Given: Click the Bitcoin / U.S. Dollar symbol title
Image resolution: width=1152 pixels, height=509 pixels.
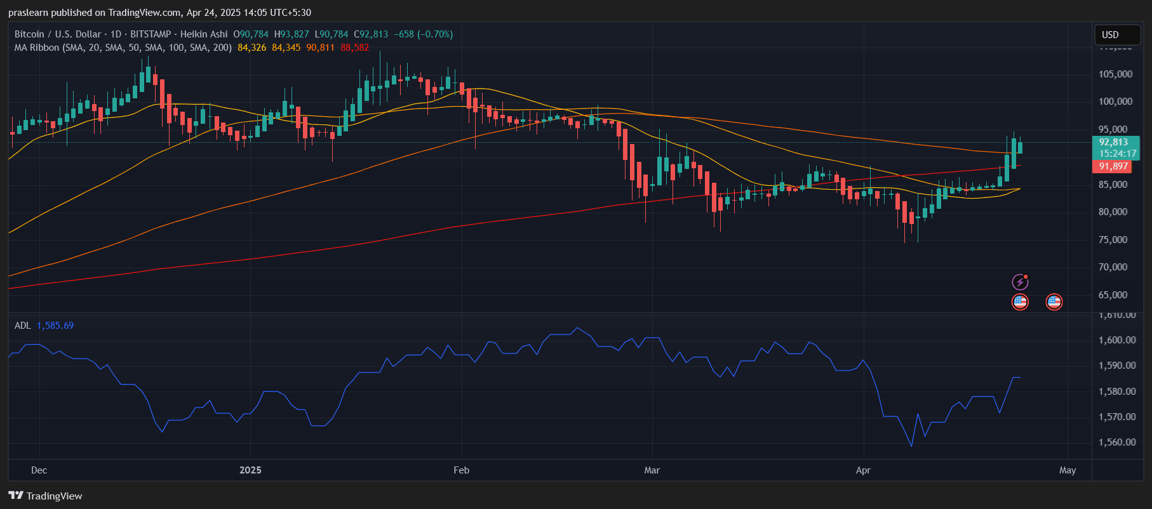Looking at the screenshot, I should (x=58, y=34).
